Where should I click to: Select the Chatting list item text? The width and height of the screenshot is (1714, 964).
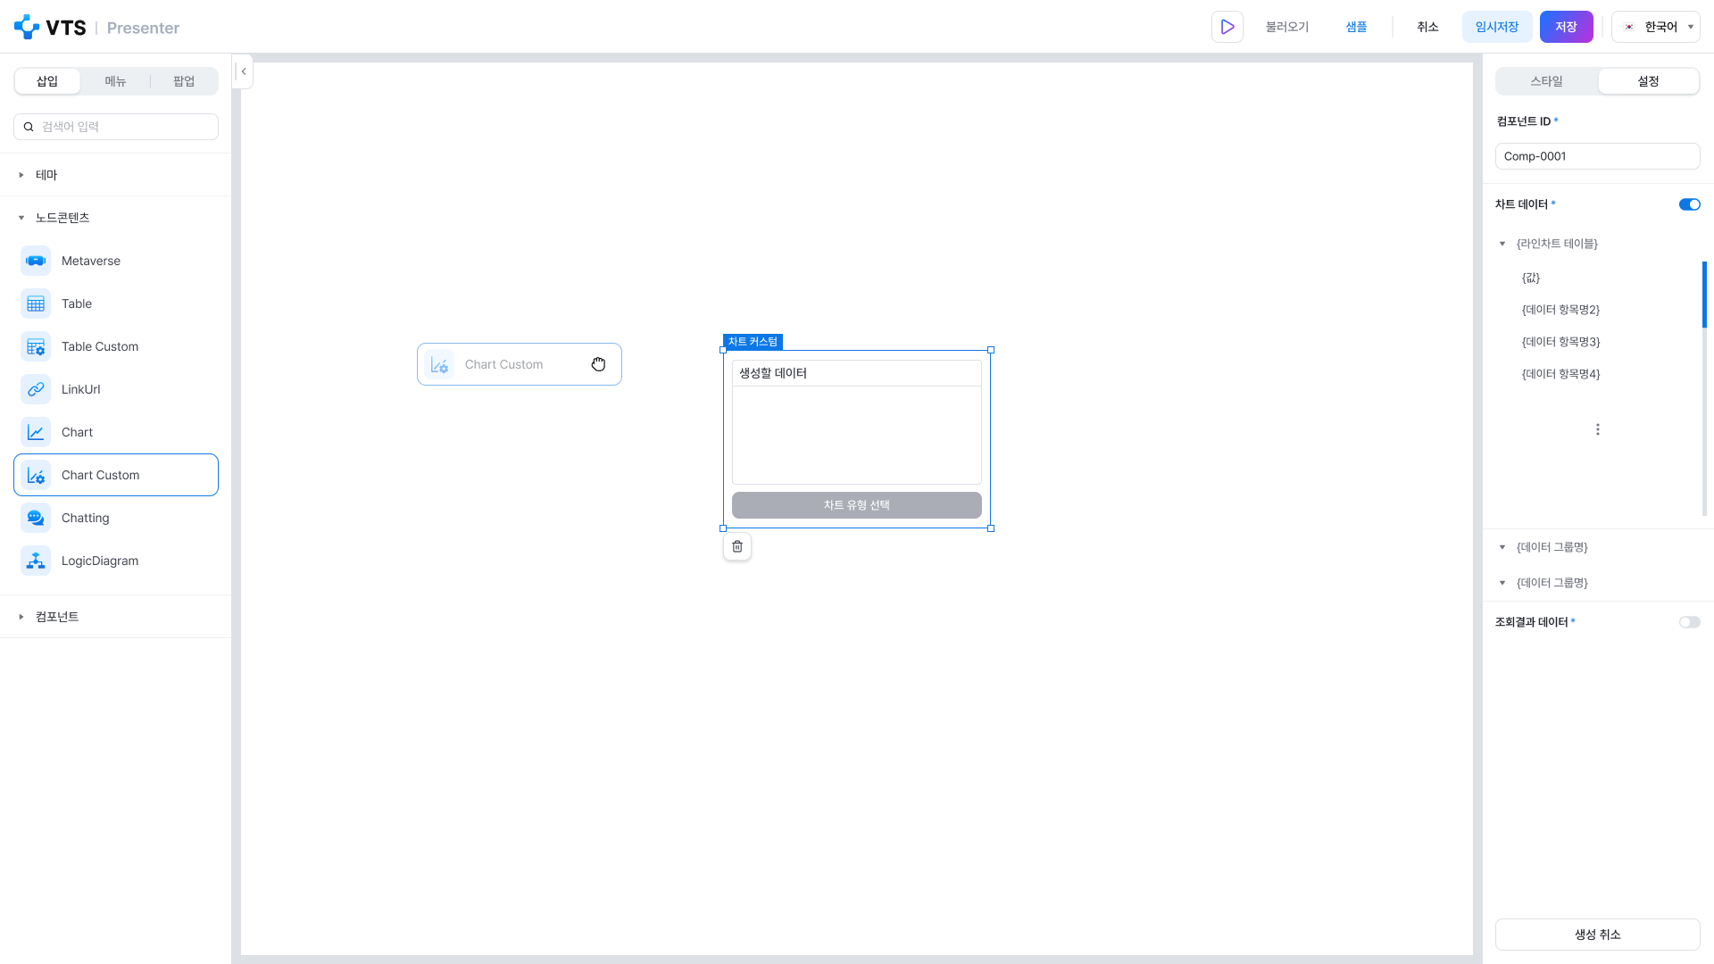click(x=86, y=518)
